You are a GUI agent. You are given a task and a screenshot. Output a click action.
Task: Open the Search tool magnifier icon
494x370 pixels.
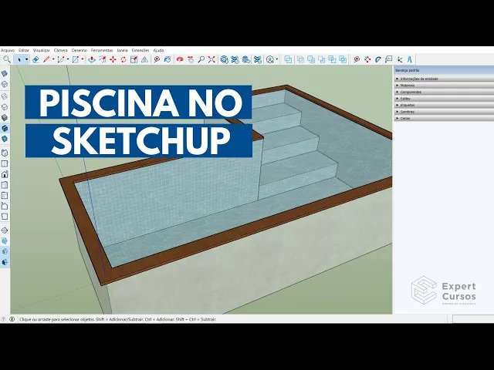[x=7, y=59]
